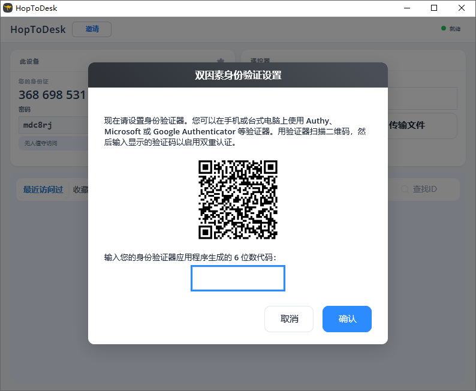Click the ID number 368 698 531
Viewport: 476px width, 391px height.
pos(52,95)
